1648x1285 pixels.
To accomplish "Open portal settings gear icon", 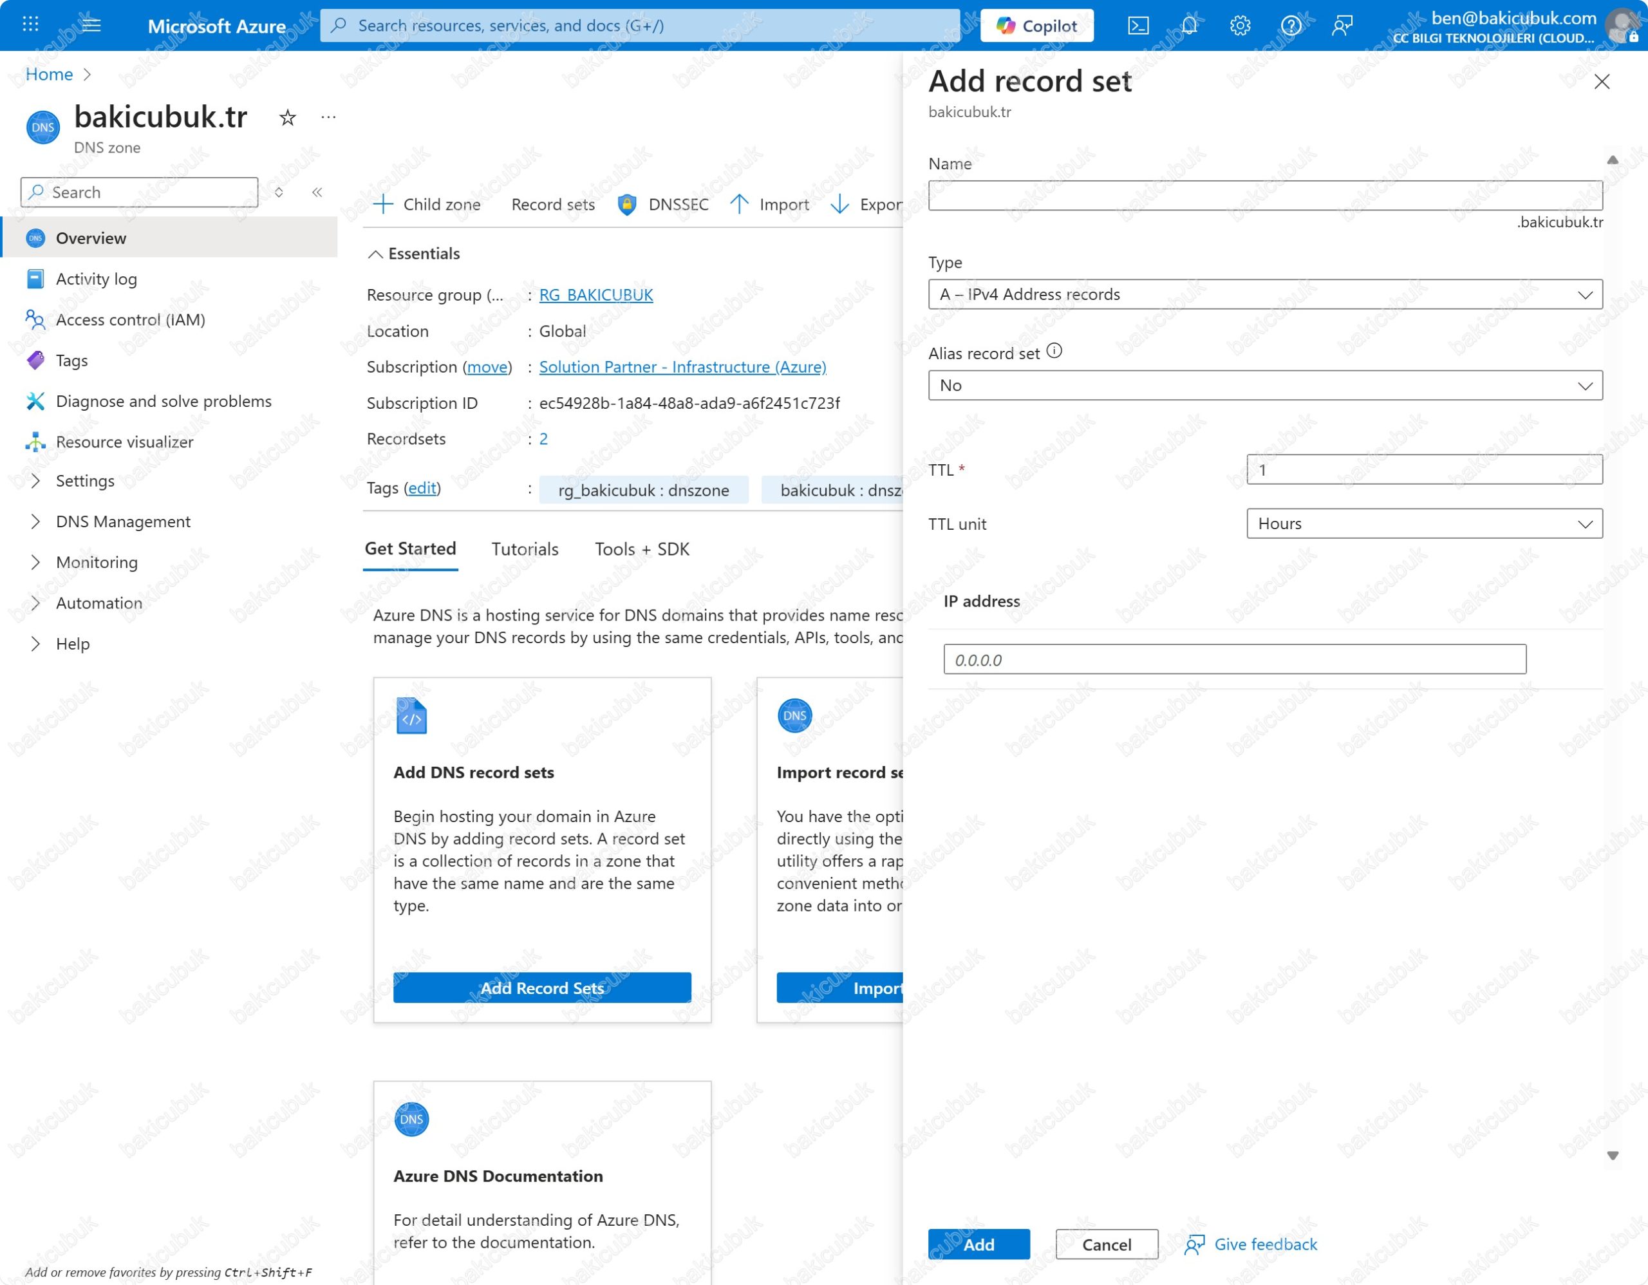I will pyautogui.click(x=1240, y=26).
